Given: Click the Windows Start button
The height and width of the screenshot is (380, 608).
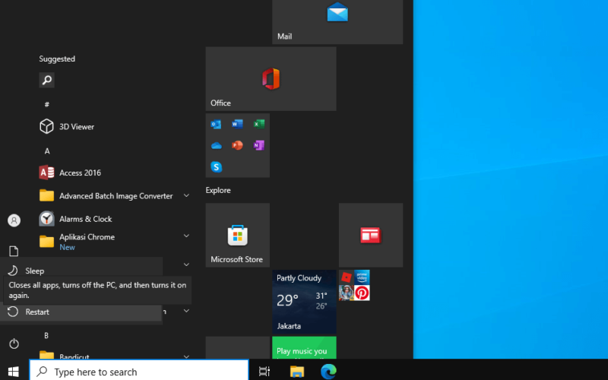Looking at the screenshot, I should [14, 372].
